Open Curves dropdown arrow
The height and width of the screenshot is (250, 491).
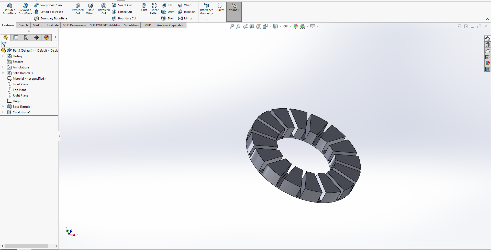[220, 19]
